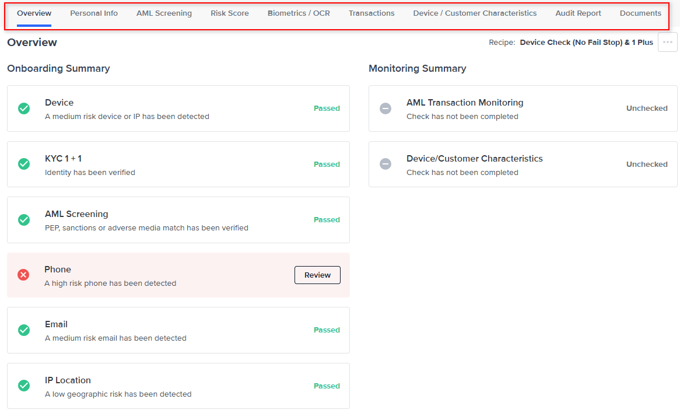Click the grey unchecked icon for AML Transaction Monitoring
The width and height of the screenshot is (680, 413).
(x=385, y=108)
